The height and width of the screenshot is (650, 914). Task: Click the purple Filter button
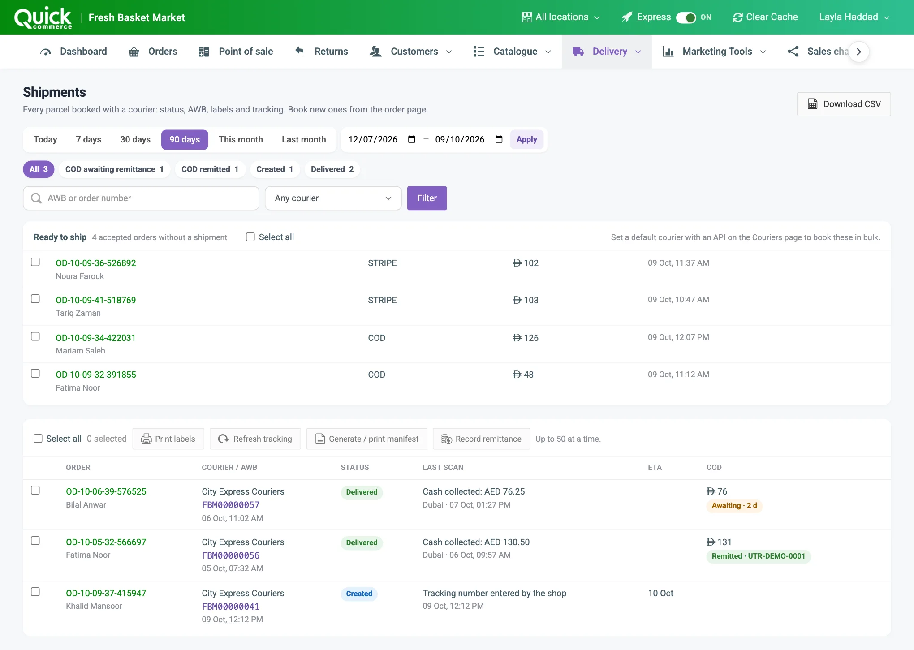coord(427,198)
